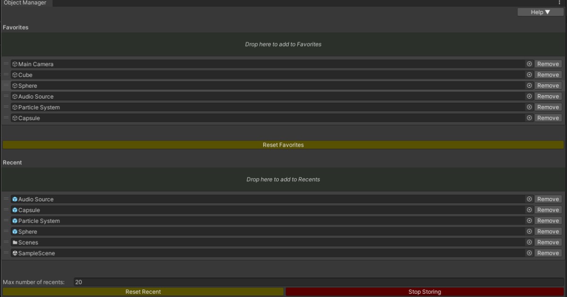The width and height of the screenshot is (567, 297).
Task: Click drag handle of Sphere favorite
Action: (6, 85)
